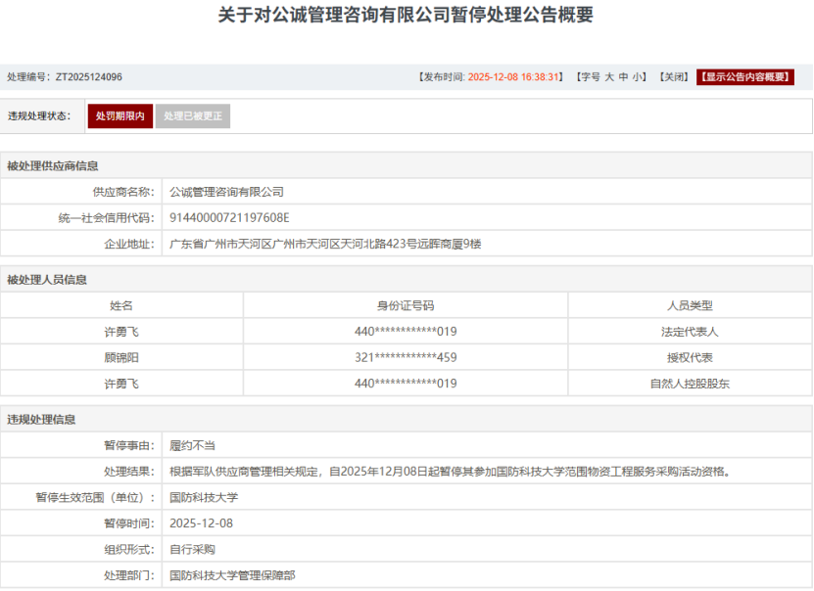Set font size to small (小)
The image size is (814, 591).
click(x=639, y=77)
